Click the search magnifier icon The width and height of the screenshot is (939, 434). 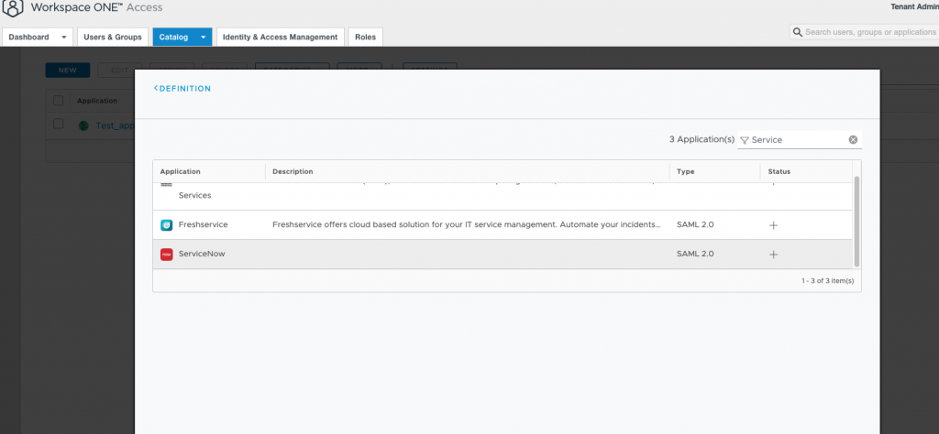[798, 32]
